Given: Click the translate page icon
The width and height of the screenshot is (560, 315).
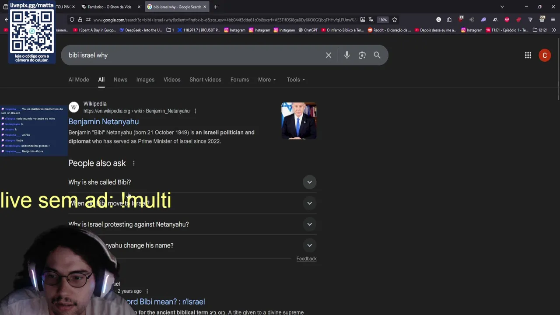Looking at the screenshot, I should (371, 20).
